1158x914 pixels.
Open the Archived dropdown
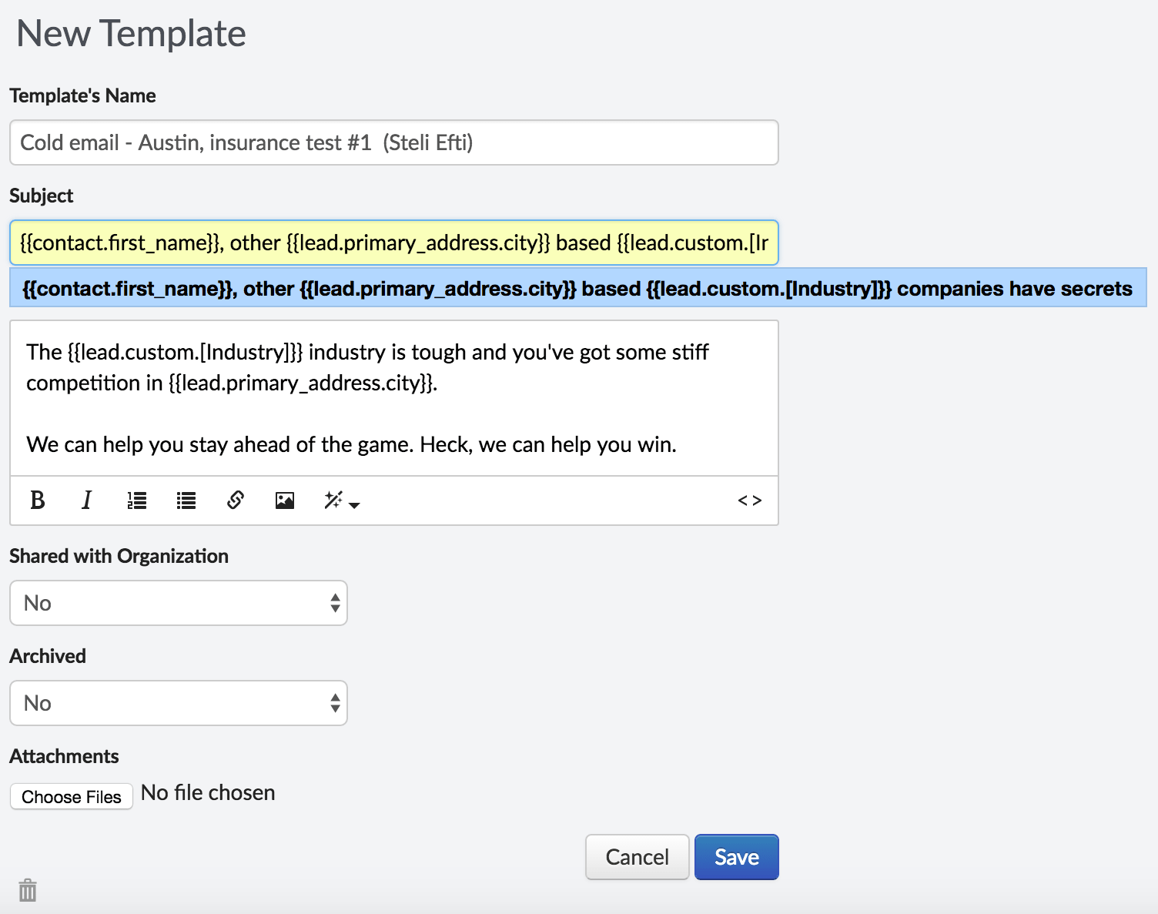click(x=179, y=703)
